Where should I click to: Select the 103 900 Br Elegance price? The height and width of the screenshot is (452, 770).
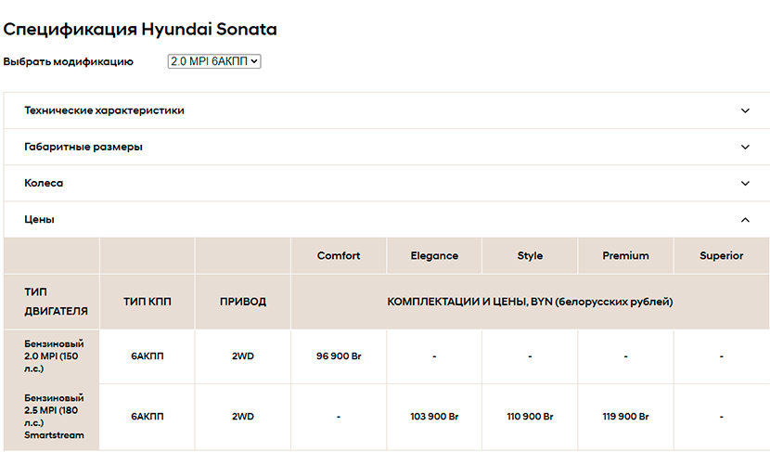point(434,417)
